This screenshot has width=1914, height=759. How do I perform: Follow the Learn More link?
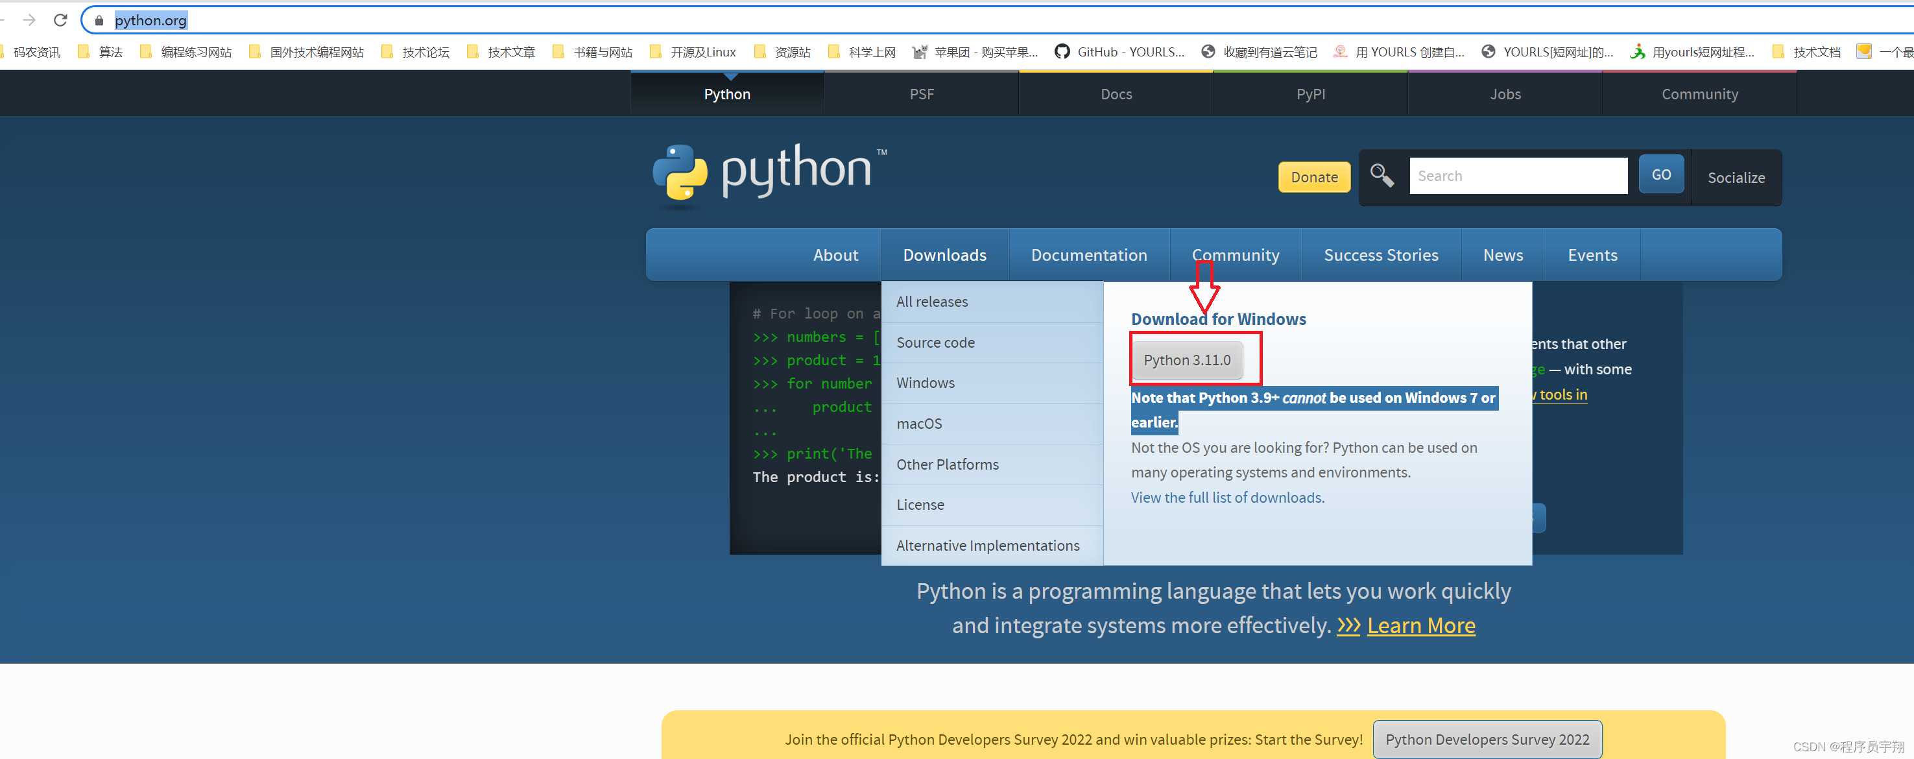1420,626
